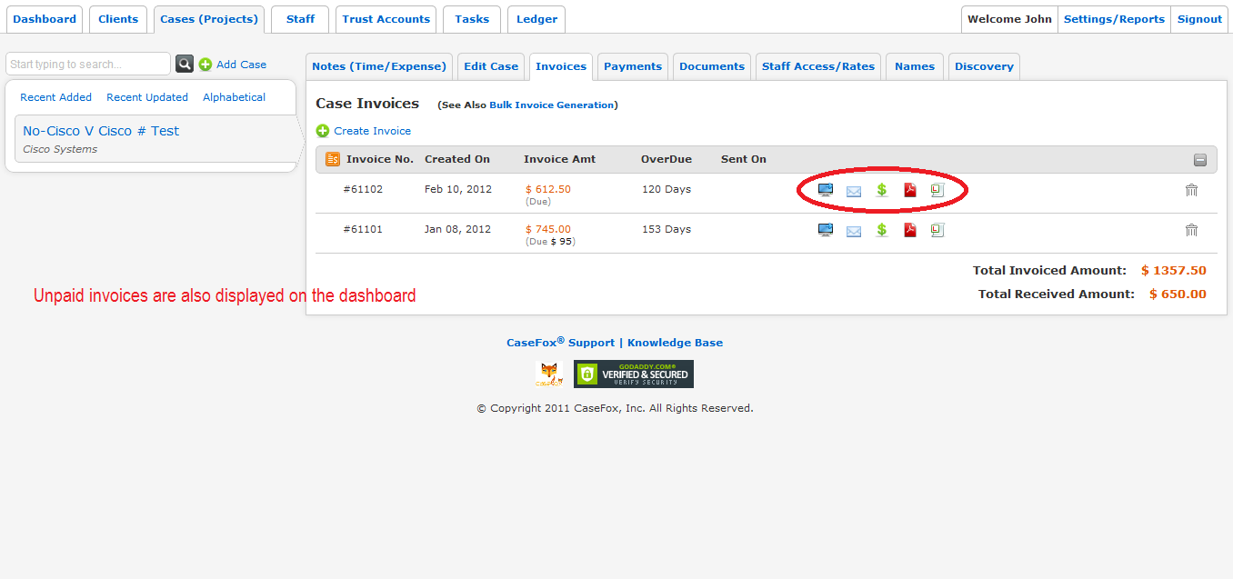The height and width of the screenshot is (579, 1233).
Task: Click Add Case button
Action: point(241,65)
